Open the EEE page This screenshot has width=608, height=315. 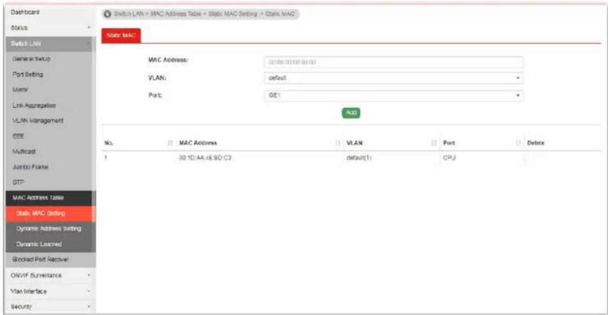pyautogui.click(x=48, y=136)
